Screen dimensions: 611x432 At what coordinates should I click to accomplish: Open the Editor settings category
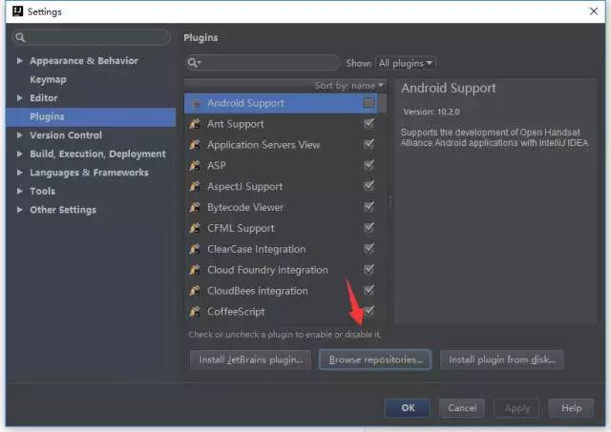pyautogui.click(x=44, y=98)
